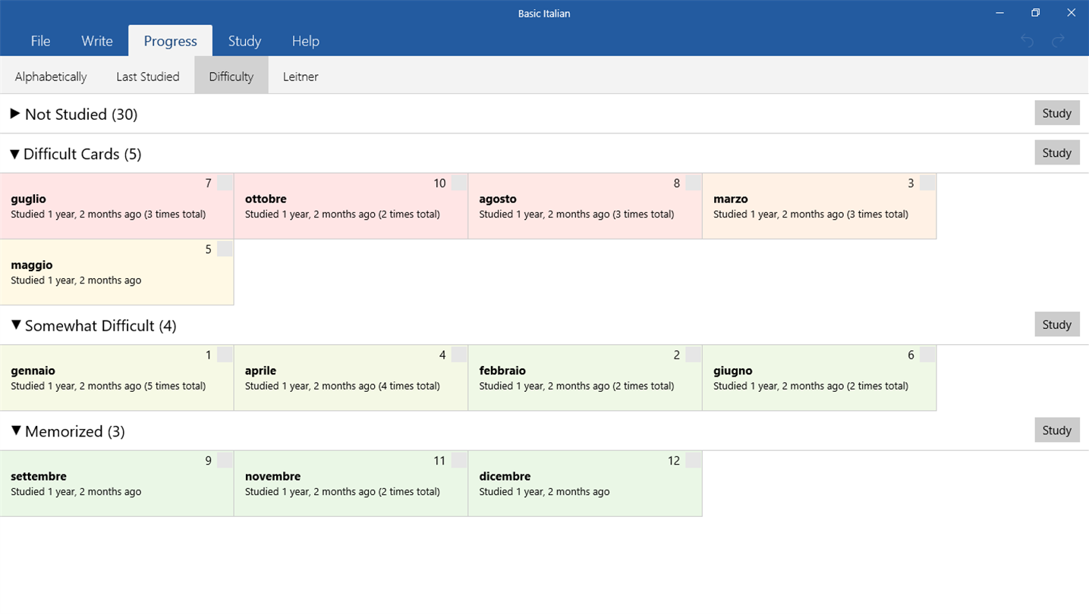
Task: Open the Study ribbon tab
Action: click(244, 41)
